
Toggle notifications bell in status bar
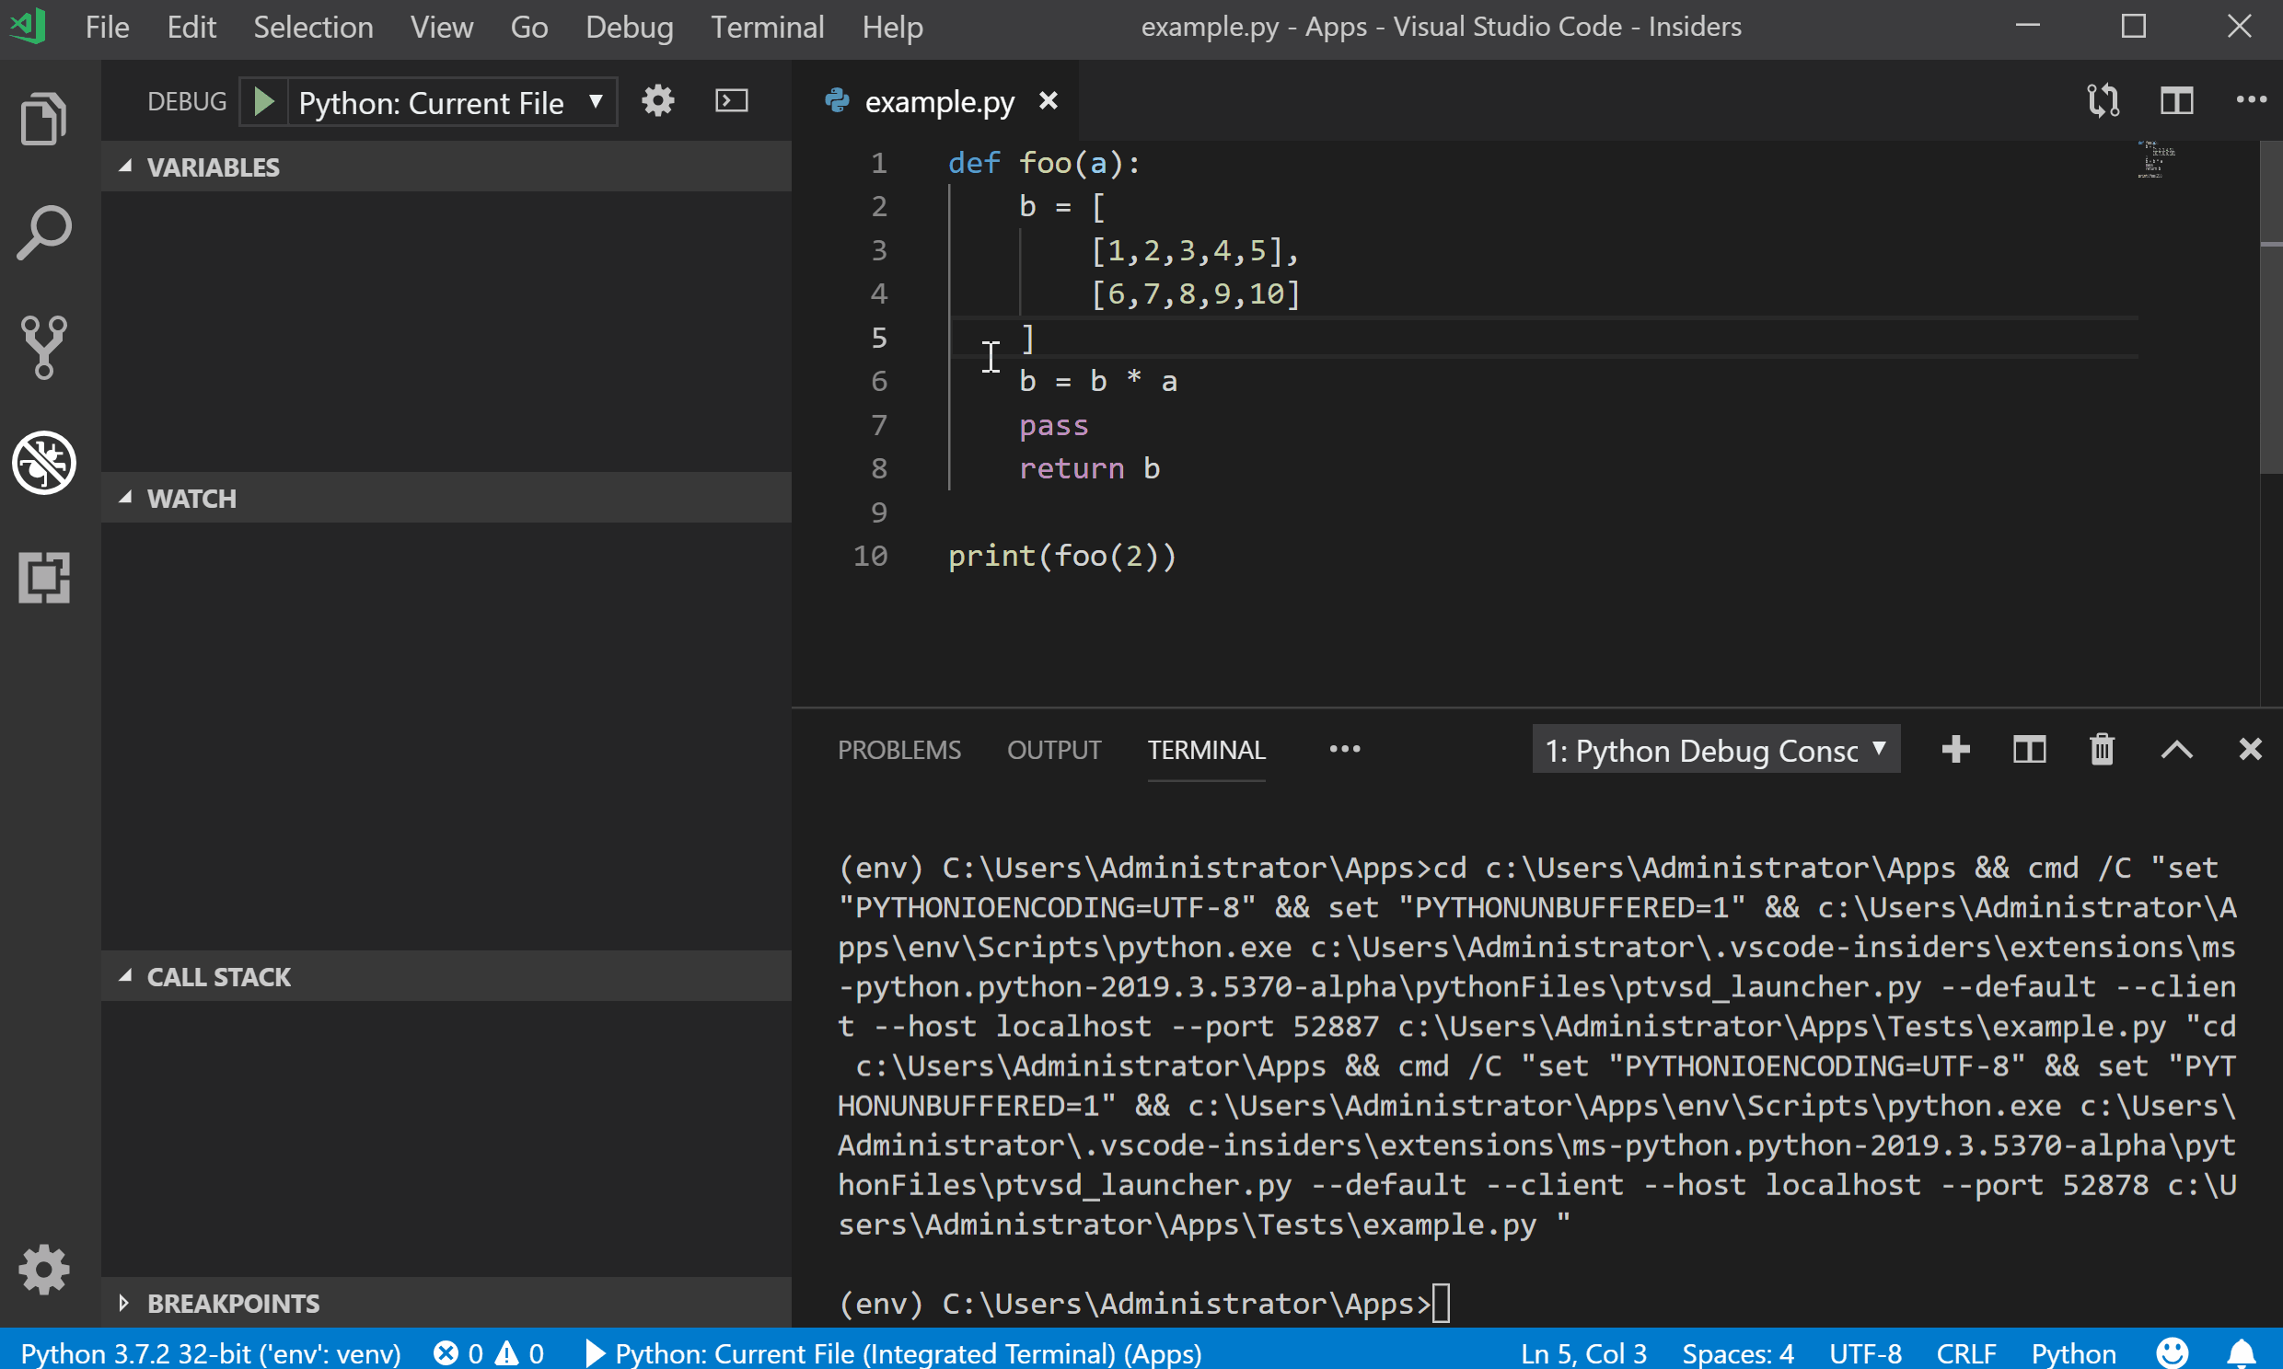point(2242,1353)
